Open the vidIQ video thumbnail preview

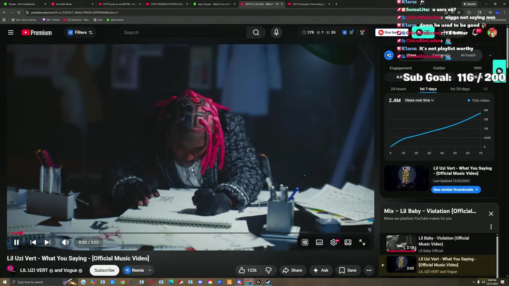coord(406,178)
